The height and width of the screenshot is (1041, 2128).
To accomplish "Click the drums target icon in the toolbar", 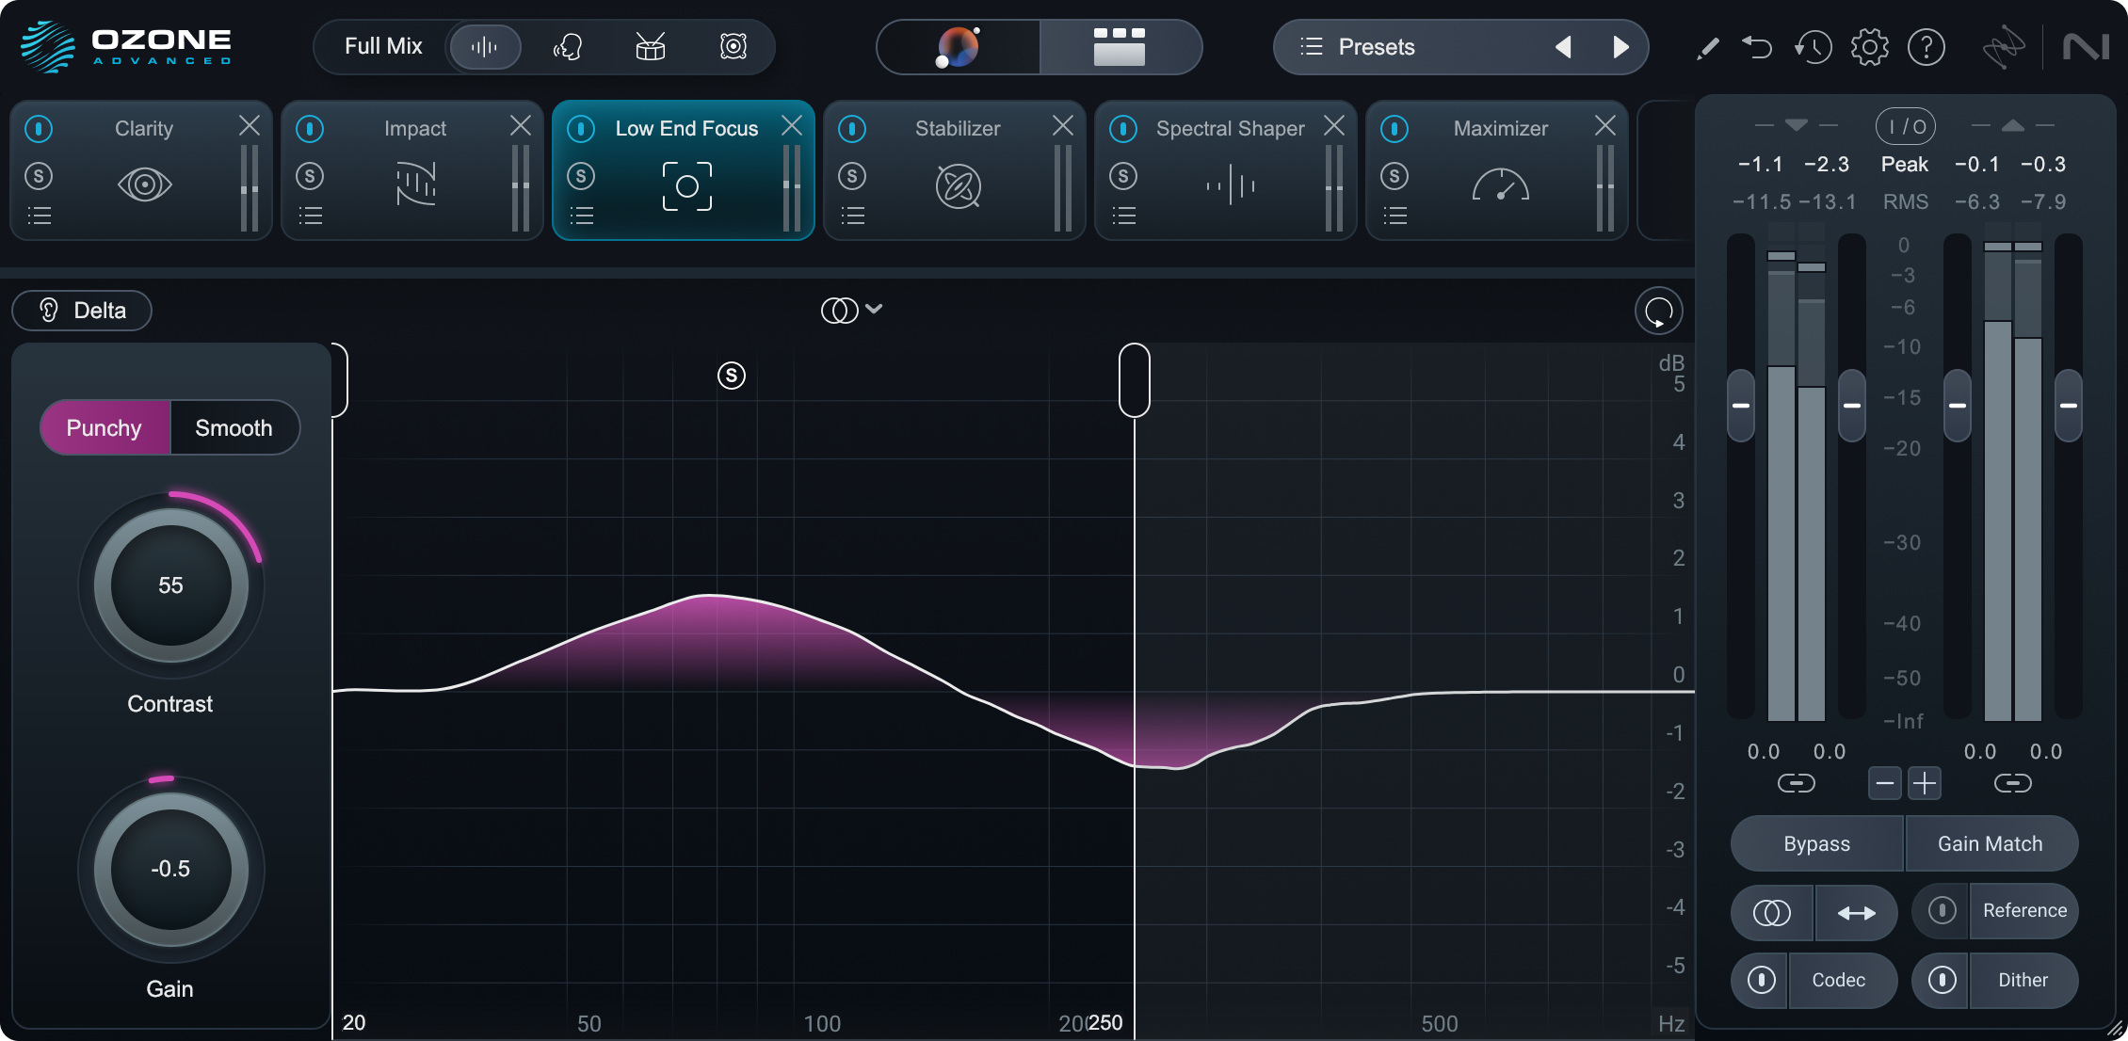I will pyautogui.click(x=651, y=46).
